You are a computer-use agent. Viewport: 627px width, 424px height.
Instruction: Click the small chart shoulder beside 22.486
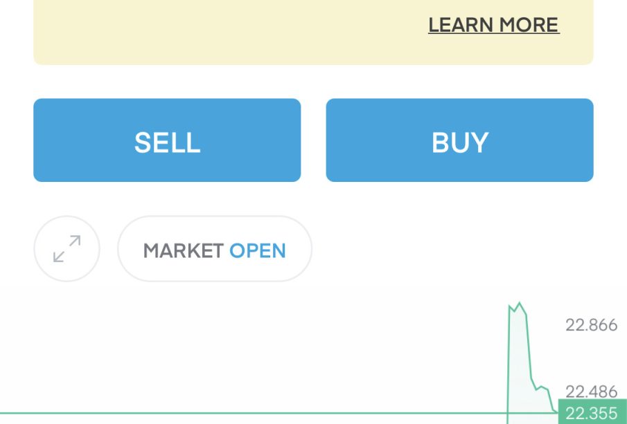(542, 388)
